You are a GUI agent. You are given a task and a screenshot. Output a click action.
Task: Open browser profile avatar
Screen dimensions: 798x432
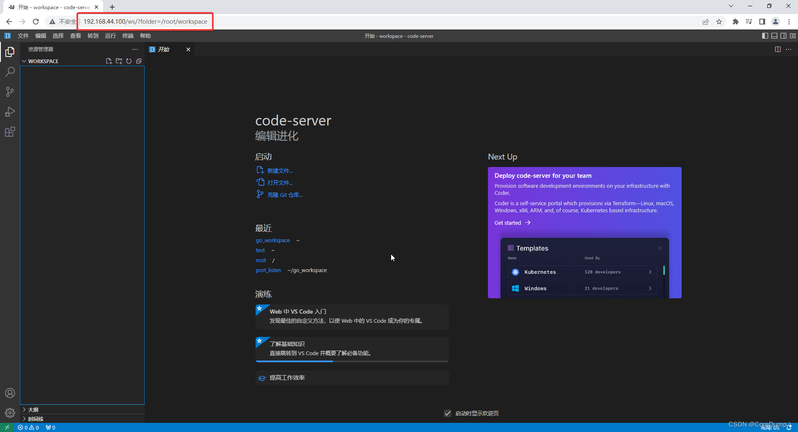776,22
